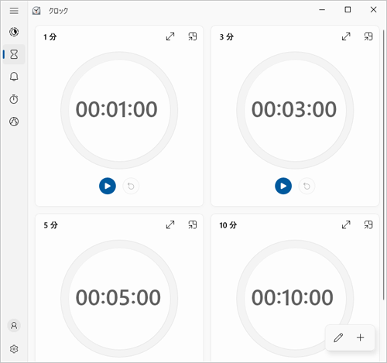387x363 pixels.
Task: Open the Stopwatch sidebar icon
Action: (x=14, y=99)
